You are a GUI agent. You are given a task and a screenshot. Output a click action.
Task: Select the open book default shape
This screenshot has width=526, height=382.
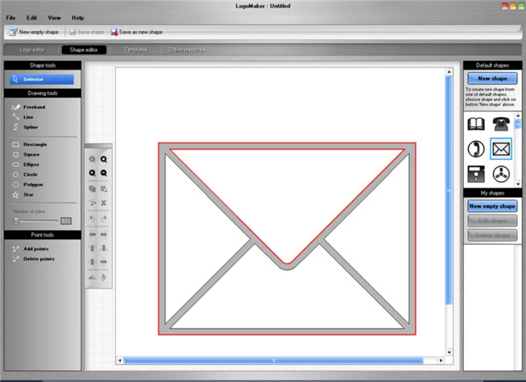pos(476,124)
